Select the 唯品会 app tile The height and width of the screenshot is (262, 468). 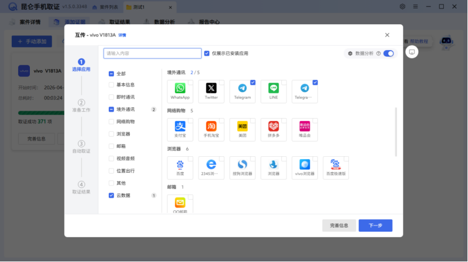click(x=304, y=129)
